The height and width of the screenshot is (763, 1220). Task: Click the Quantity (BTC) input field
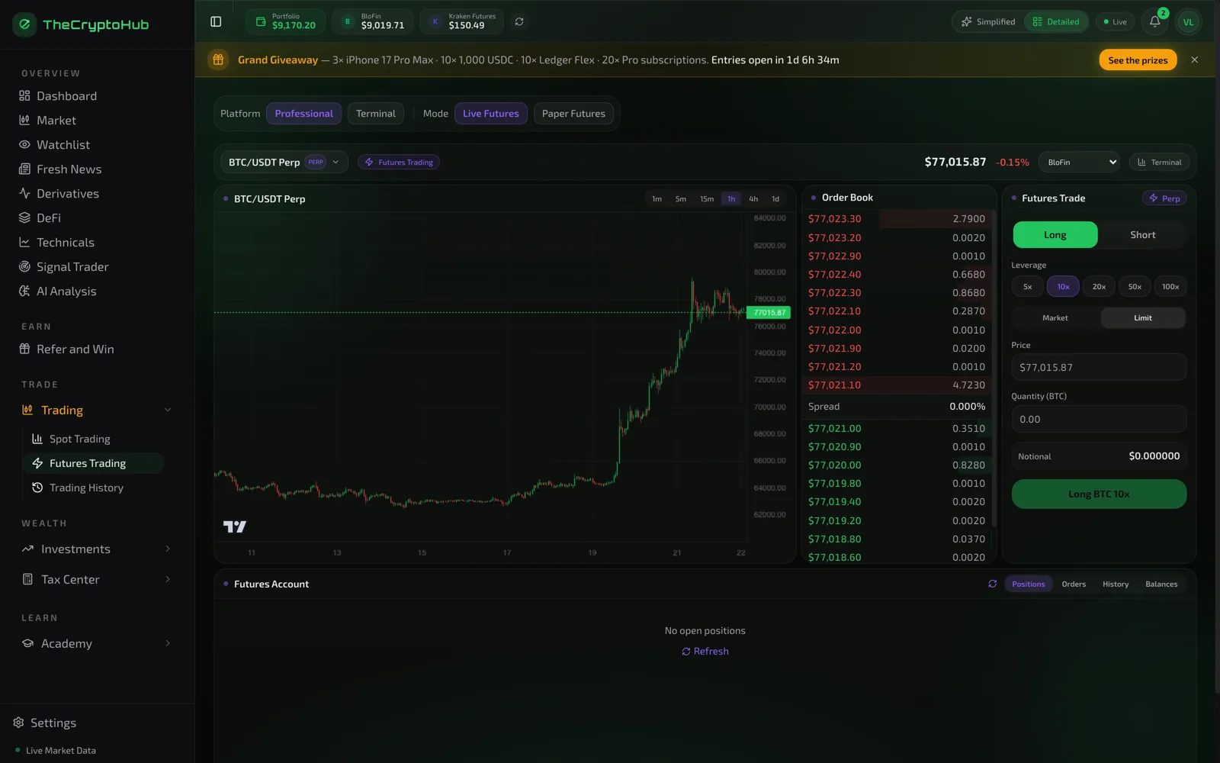pyautogui.click(x=1099, y=419)
